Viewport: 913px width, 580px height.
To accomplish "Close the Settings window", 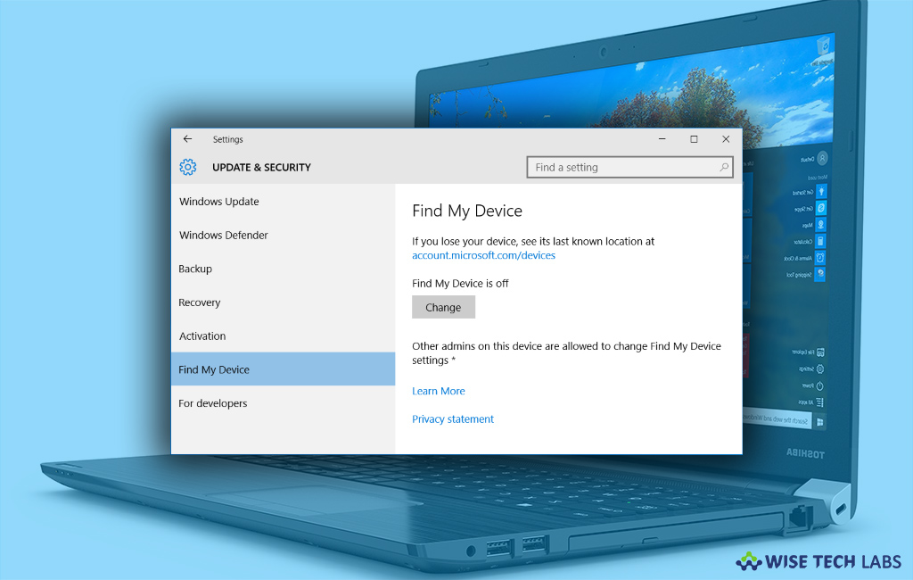I will (x=726, y=139).
